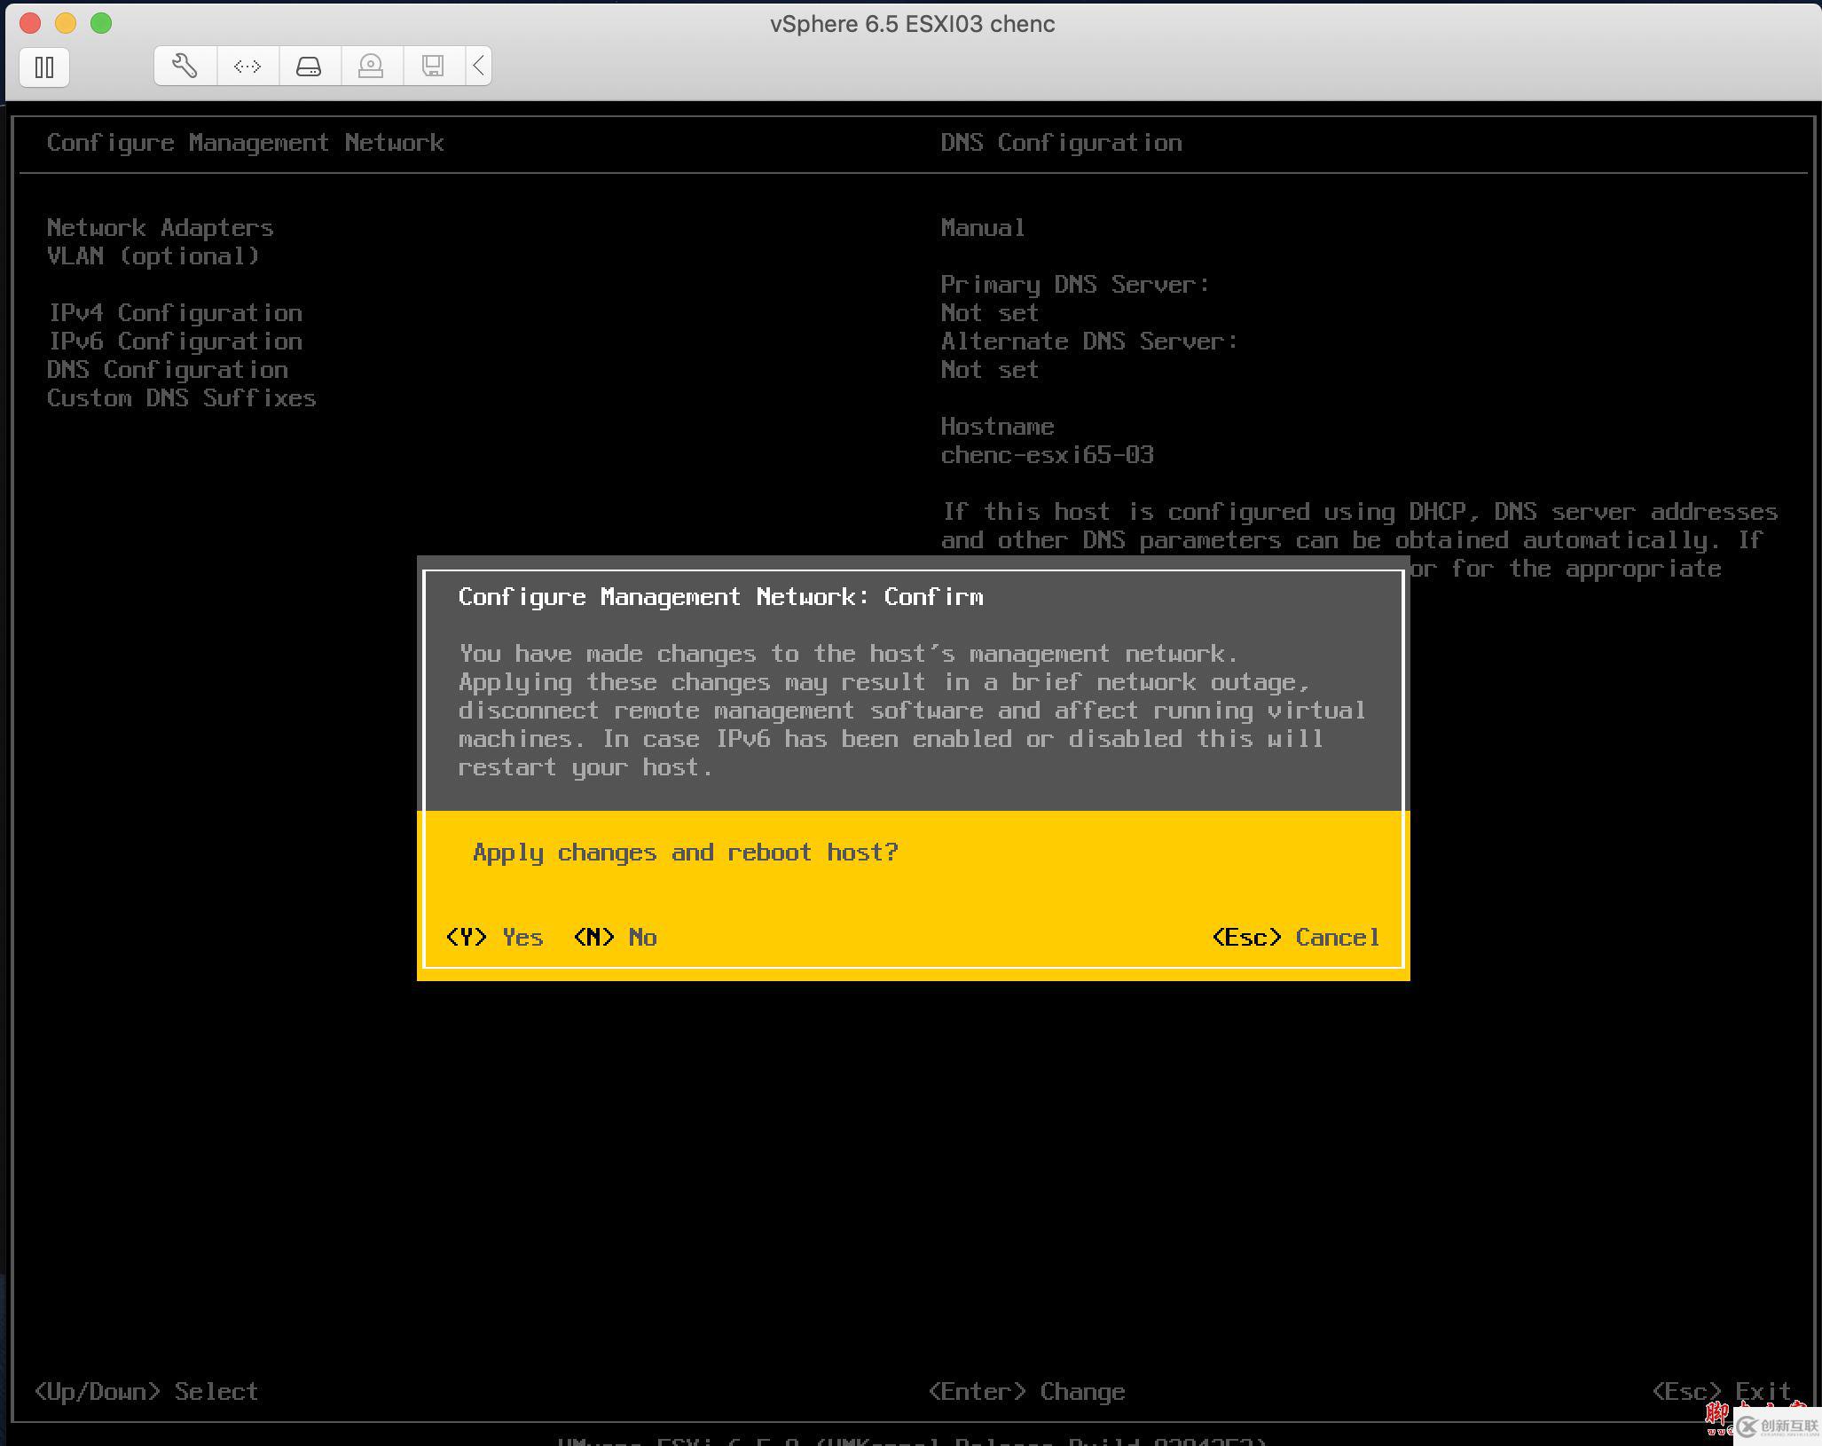Open VLAN (optional) settings entry
The width and height of the screenshot is (1822, 1446).
[x=153, y=255]
